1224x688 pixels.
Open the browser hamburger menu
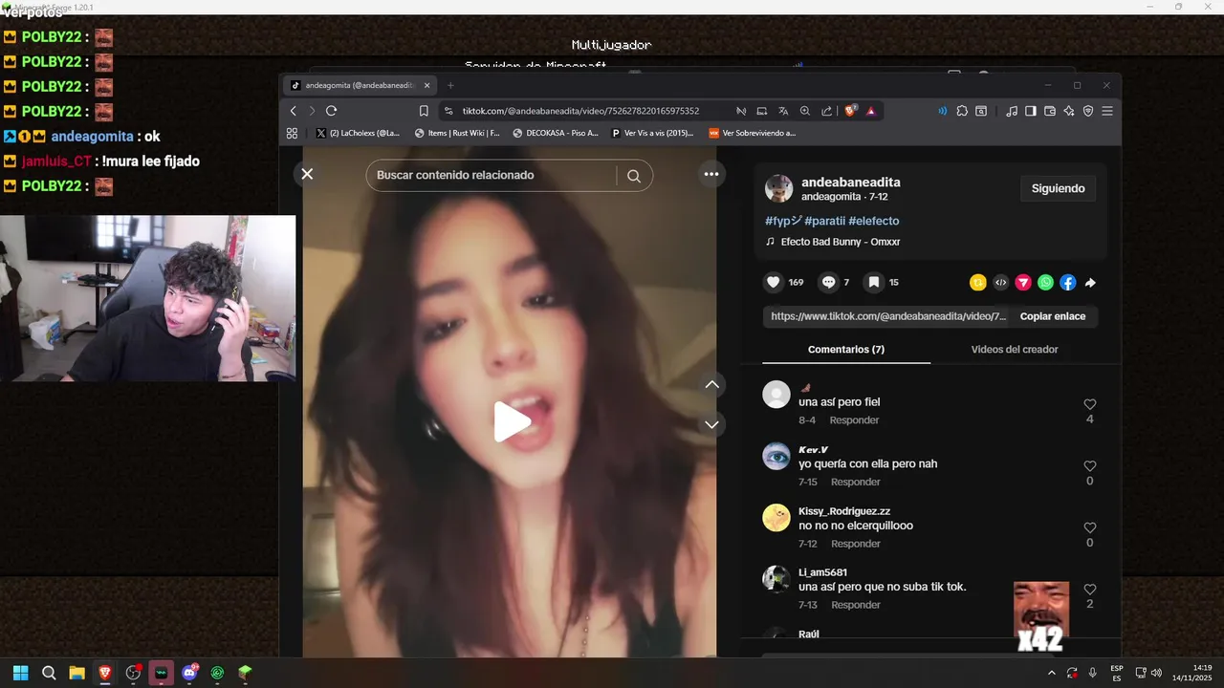[1106, 111]
